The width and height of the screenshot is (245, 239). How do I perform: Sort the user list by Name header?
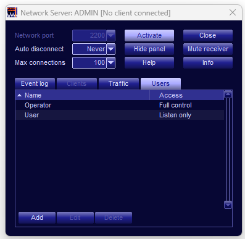pos(83,95)
